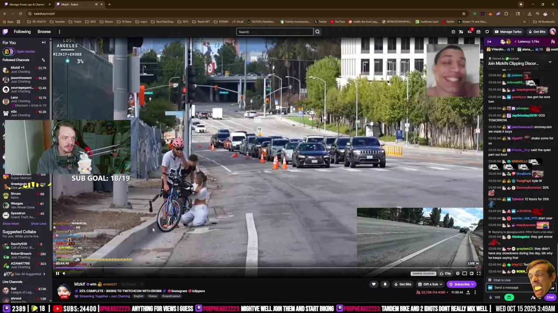Image resolution: width=558 pixels, height=313 pixels.
Task: Open the notifications inbox icon
Action: coord(478,32)
